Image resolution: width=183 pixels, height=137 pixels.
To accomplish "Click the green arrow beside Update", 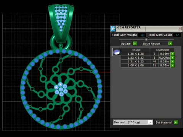I will click(135, 43).
